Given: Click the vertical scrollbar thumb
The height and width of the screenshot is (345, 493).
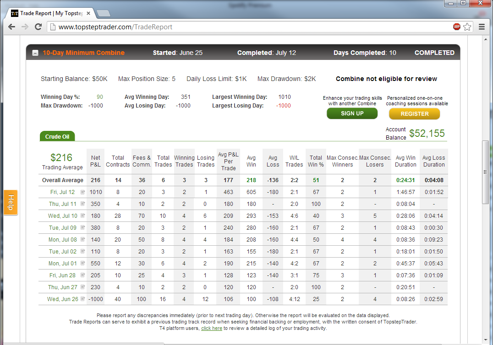Looking at the screenshot, I should 486,172.
